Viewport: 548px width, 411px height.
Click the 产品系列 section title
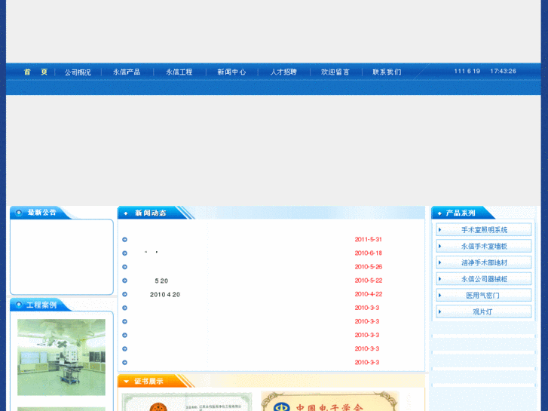click(461, 213)
